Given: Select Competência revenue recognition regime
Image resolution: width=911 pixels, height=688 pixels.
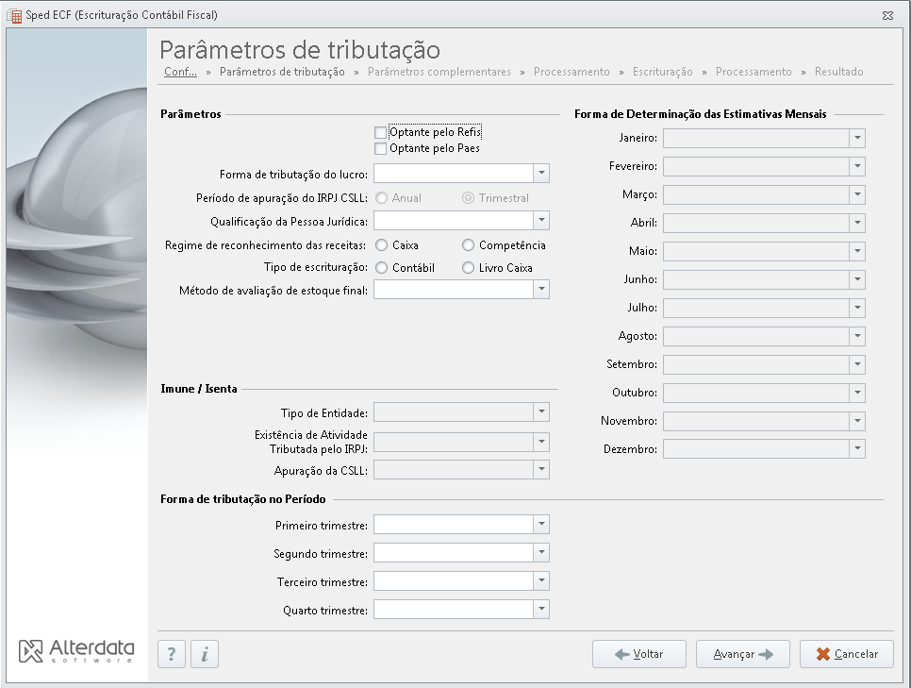Looking at the screenshot, I should (x=469, y=244).
